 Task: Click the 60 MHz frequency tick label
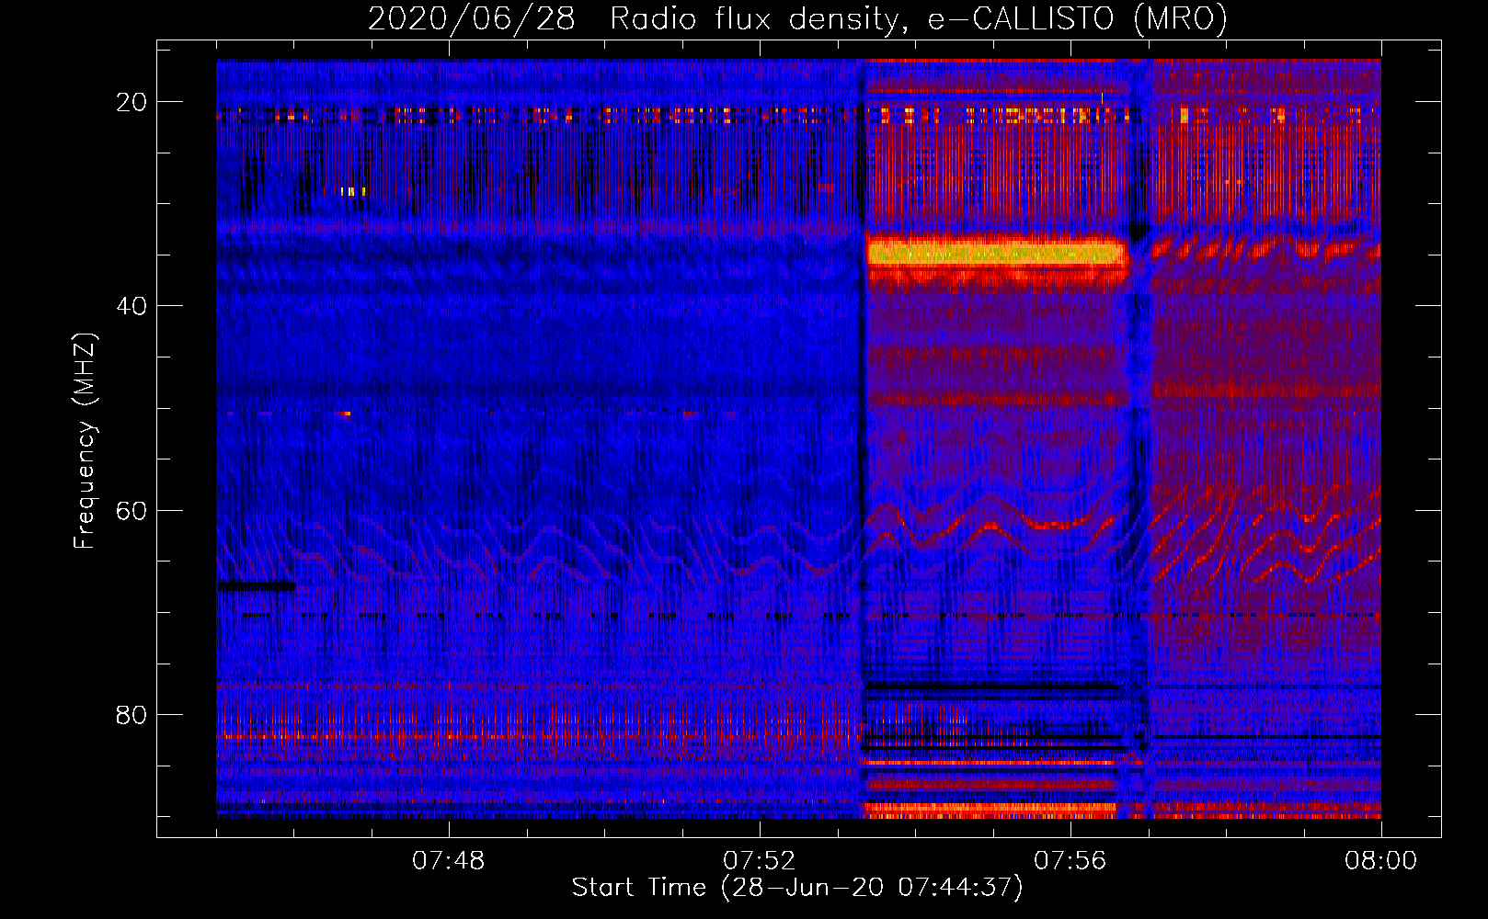click(132, 510)
